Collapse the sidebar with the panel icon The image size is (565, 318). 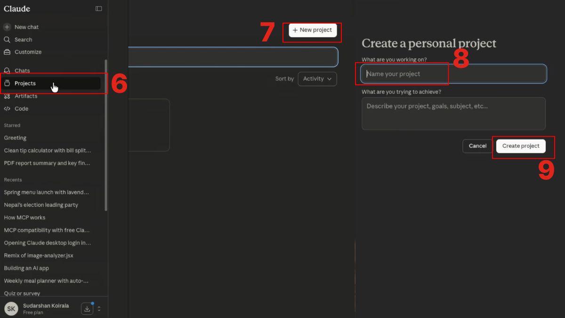98,8
